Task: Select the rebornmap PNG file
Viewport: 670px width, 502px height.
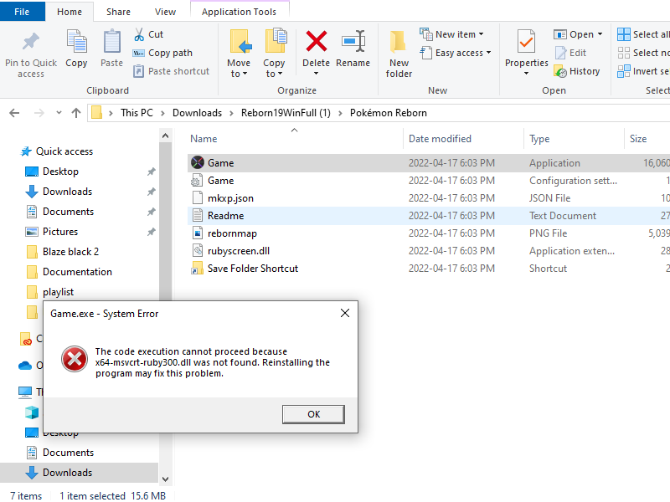Action: click(429, 233)
